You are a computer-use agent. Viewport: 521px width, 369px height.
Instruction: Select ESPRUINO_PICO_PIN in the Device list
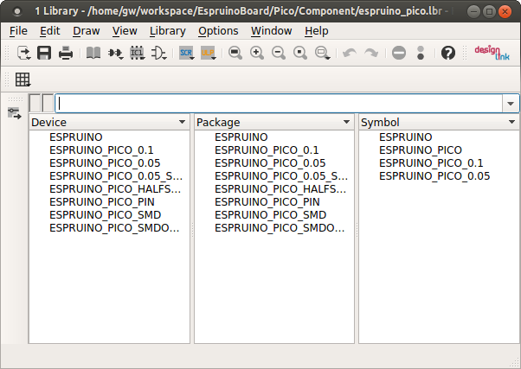pos(101,201)
